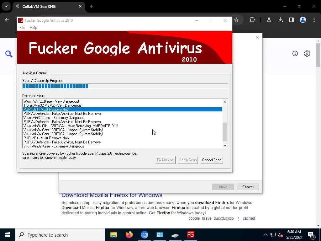Open SearXNG info icon

click(295, 54)
